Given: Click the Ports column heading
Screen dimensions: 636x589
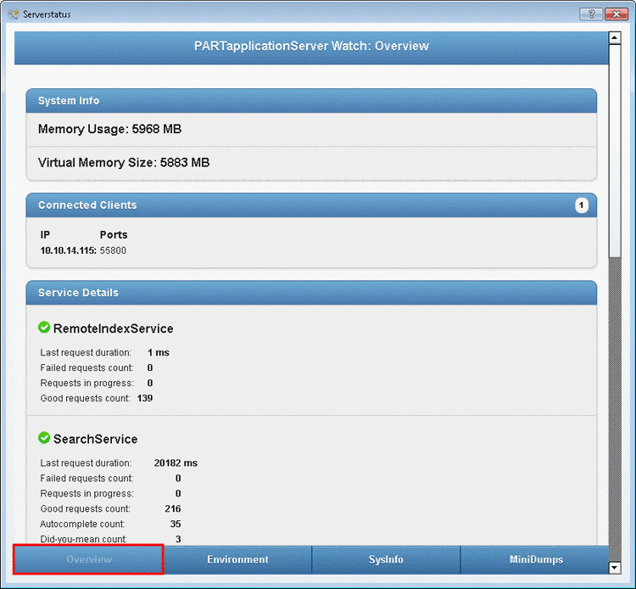Looking at the screenshot, I should click(114, 235).
